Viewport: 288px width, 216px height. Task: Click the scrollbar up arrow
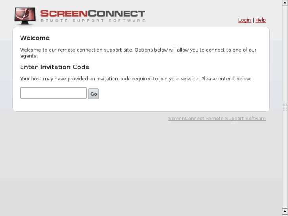285,3
